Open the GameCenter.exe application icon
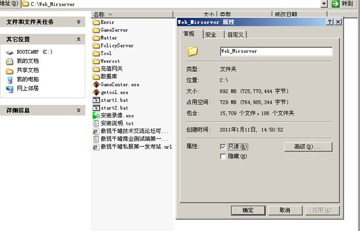The image size is (360, 231). click(x=96, y=84)
